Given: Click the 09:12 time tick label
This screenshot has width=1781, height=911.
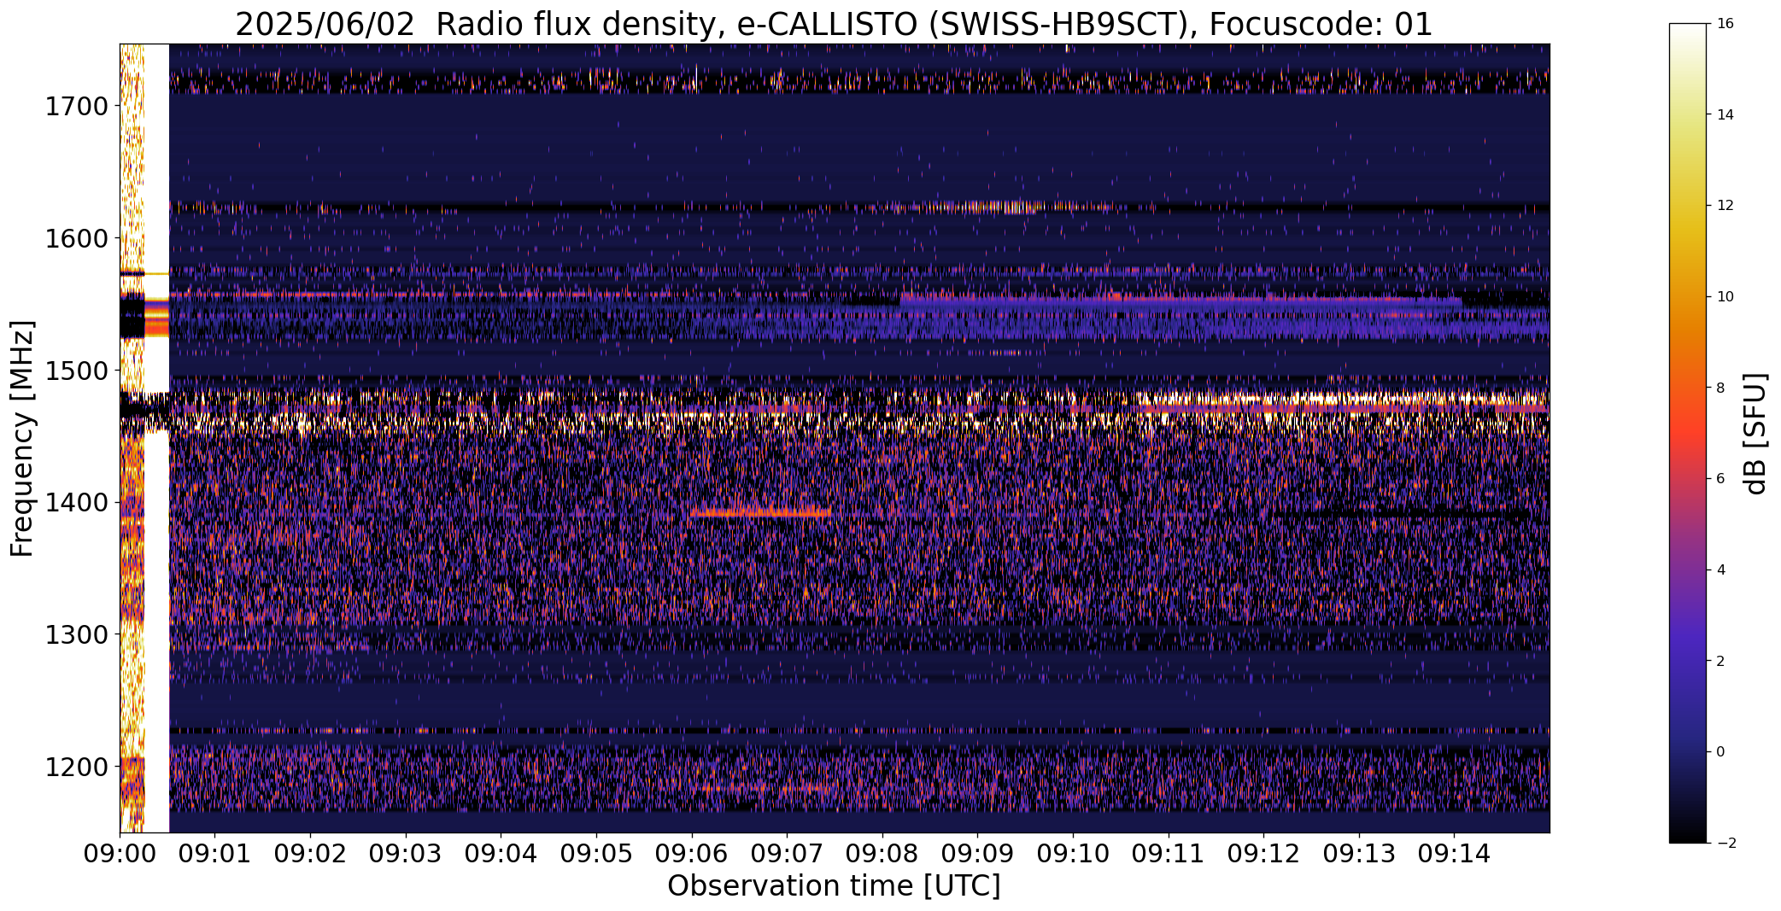Looking at the screenshot, I should tap(1263, 854).
